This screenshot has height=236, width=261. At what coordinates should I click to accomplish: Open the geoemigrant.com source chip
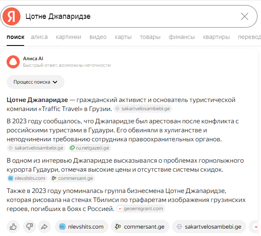click(141, 209)
